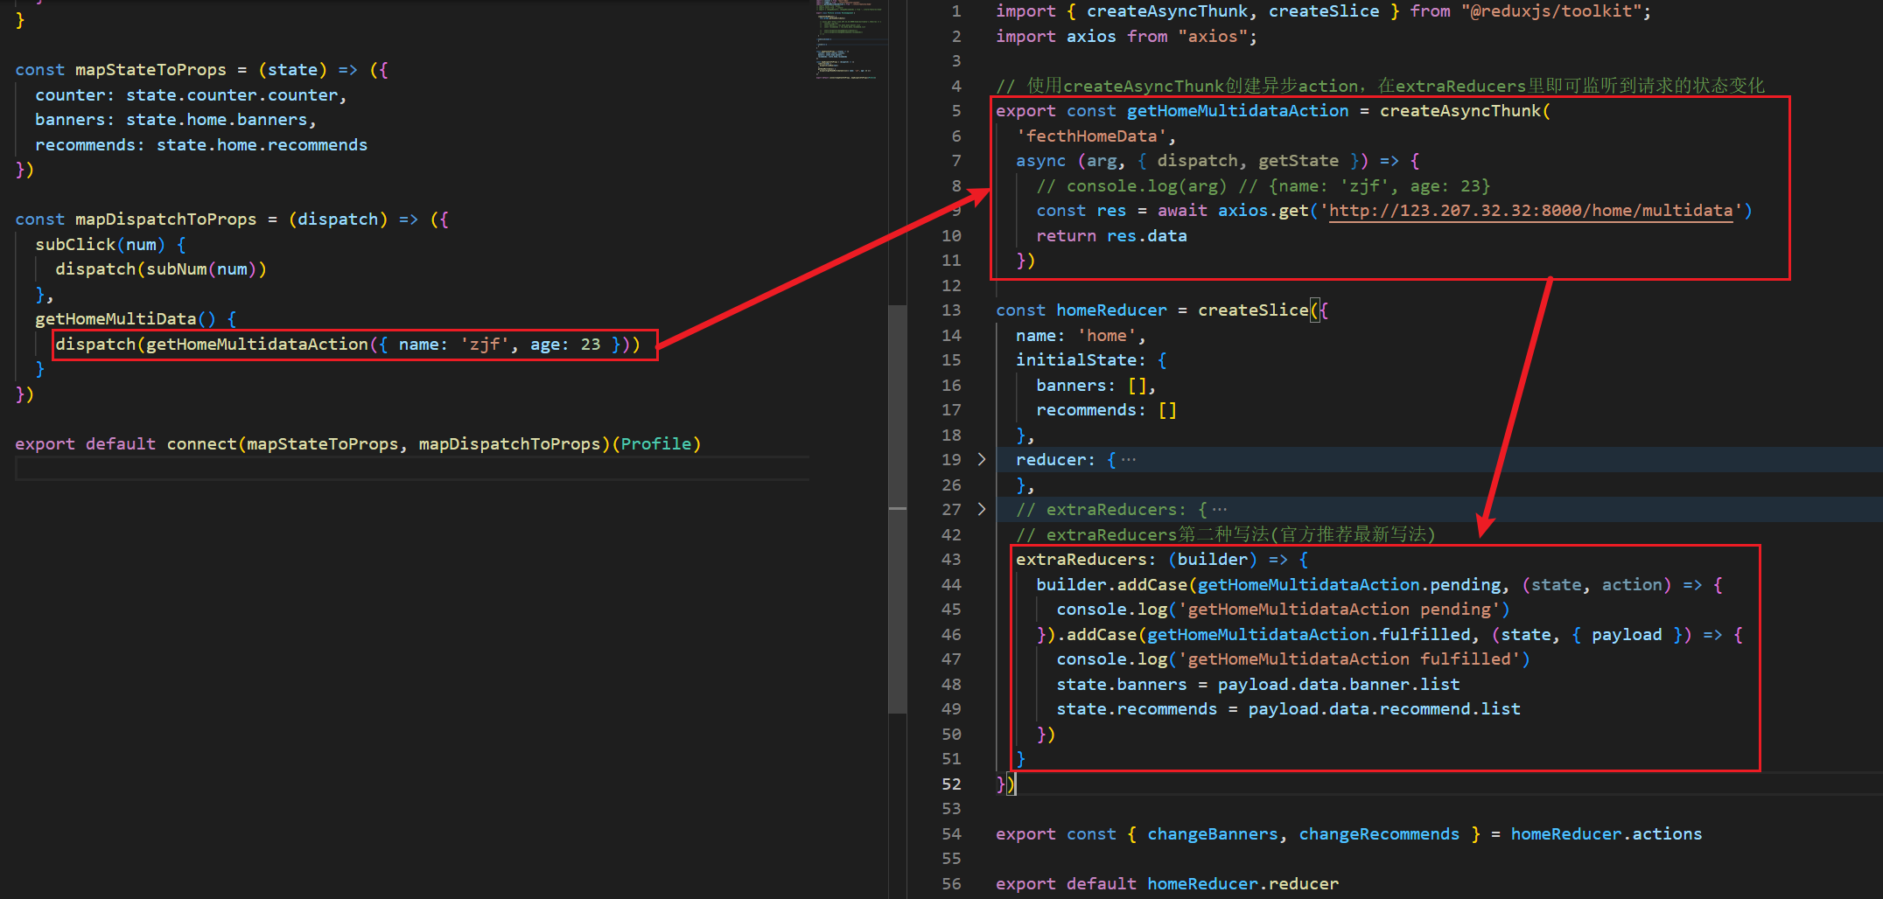The width and height of the screenshot is (1883, 899).
Task: Click the 'fecthHomeData' string
Action: click(x=1091, y=136)
